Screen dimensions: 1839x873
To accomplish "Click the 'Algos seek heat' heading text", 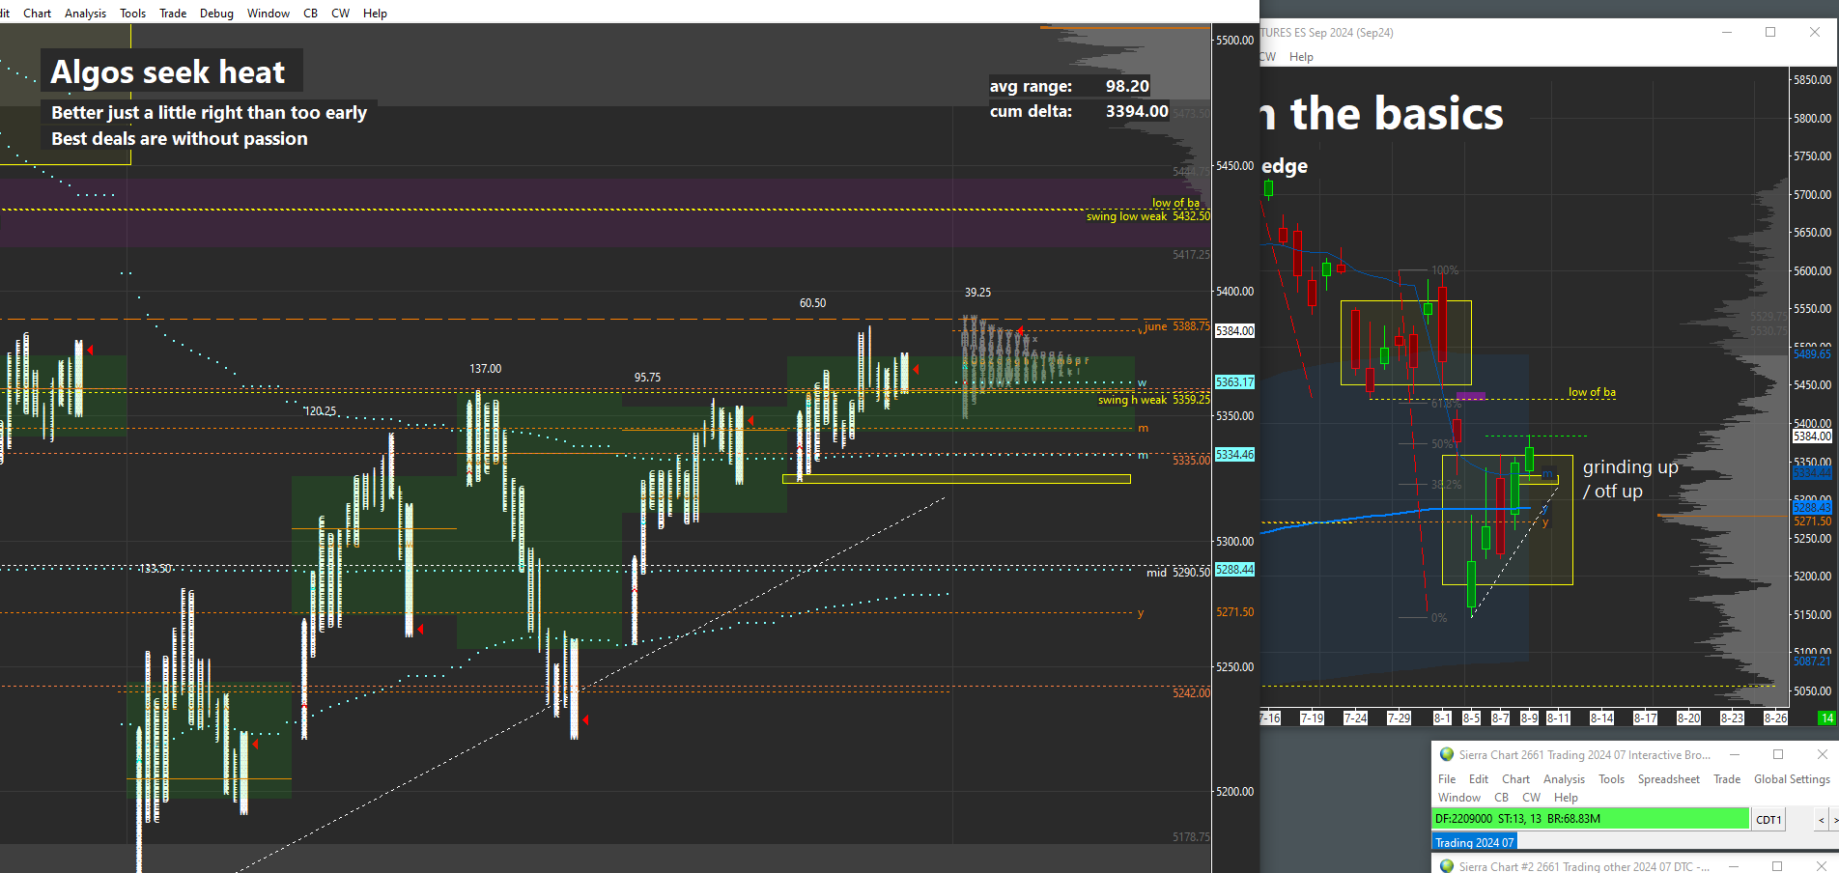I will 168,72.
